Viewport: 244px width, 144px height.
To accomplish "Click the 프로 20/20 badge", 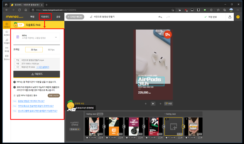I will pyautogui.click(x=54, y=95).
